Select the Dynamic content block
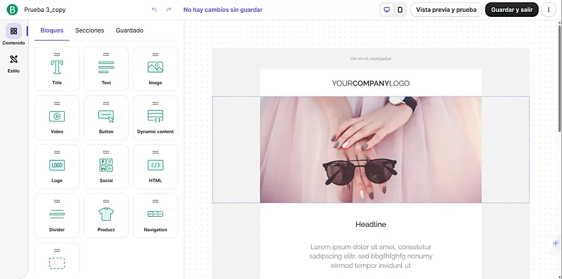 (155, 117)
